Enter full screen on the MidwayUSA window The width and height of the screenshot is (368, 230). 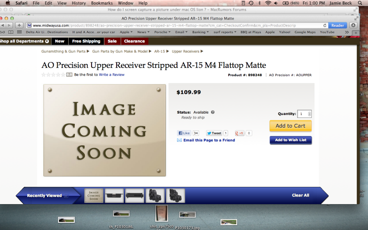tap(356, 18)
